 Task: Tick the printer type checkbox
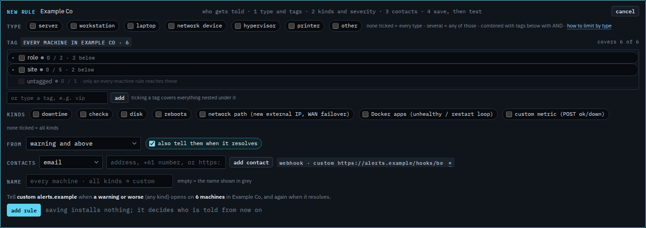tap(291, 26)
